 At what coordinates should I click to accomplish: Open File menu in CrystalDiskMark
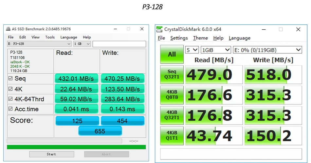pos(161,38)
